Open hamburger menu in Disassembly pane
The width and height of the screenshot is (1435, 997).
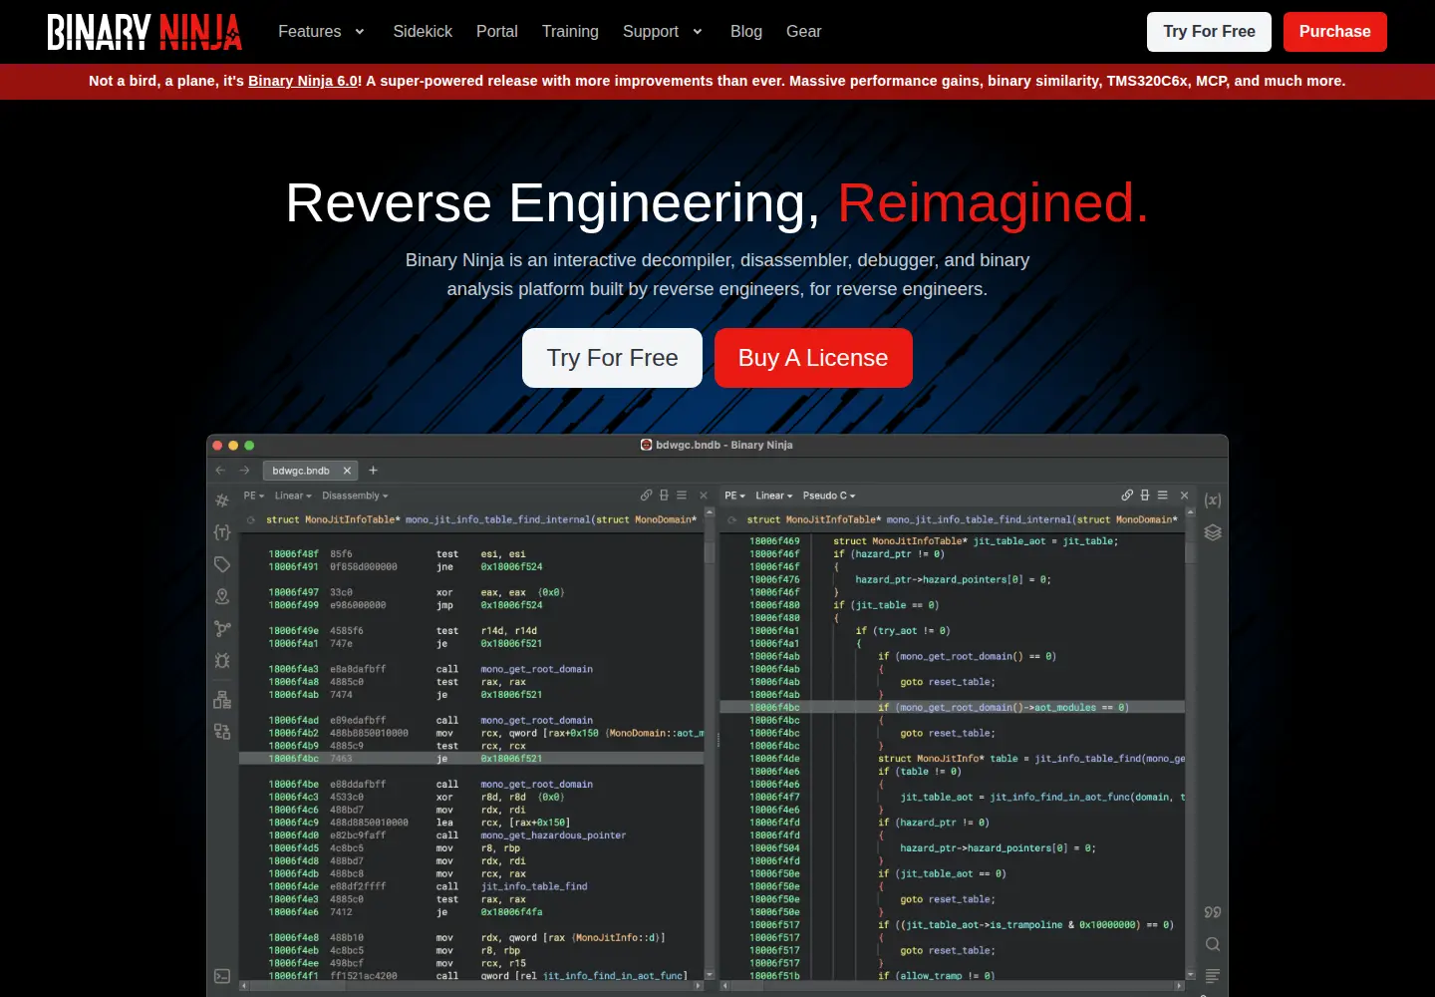pyautogui.click(x=682, y=496)
